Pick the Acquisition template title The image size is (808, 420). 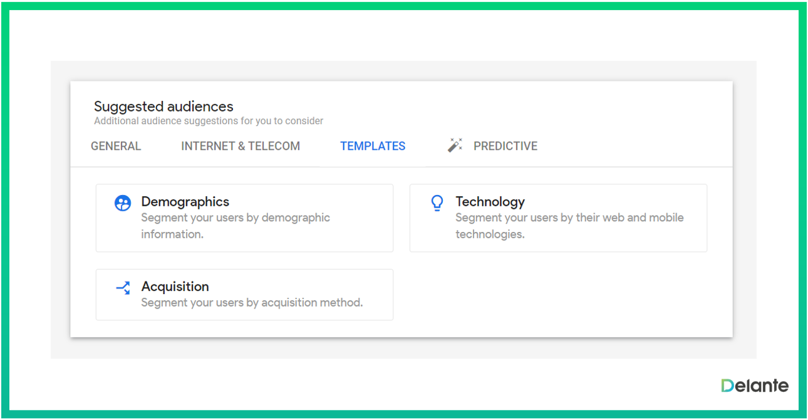[x=175, y=286]
